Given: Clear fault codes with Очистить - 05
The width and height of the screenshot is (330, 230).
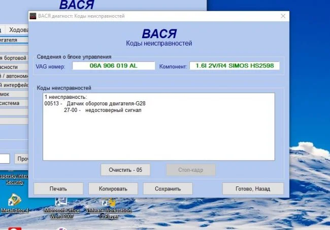Looking at the screenshot, I should point(125,170).
